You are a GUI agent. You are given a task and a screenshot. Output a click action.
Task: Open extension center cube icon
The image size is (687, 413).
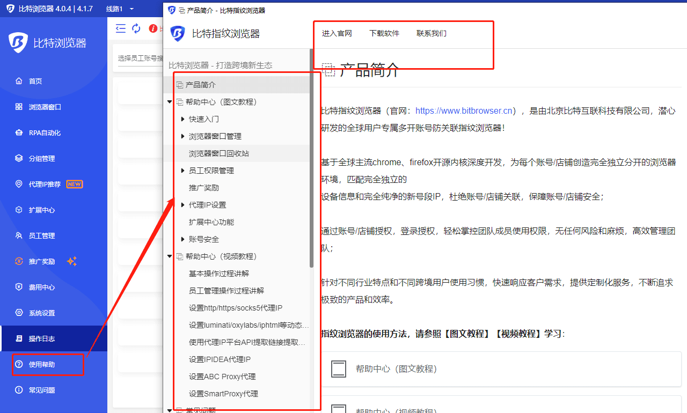(x=19, y=210)
